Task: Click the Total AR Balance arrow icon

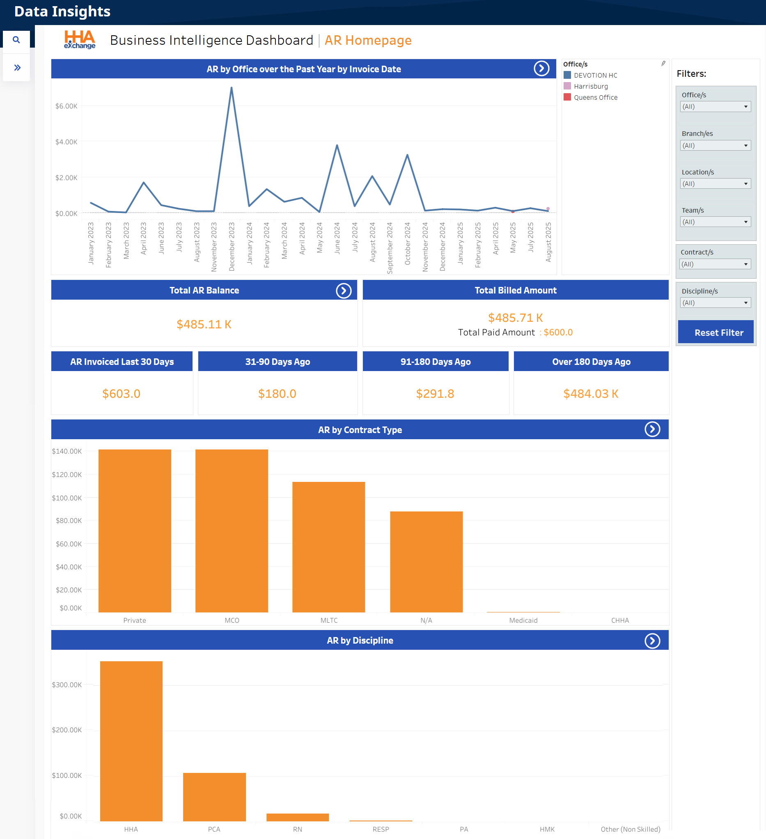Action: coord(344,291)
